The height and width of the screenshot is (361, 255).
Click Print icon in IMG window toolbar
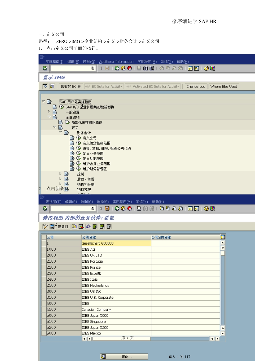(x=139, y=68)
